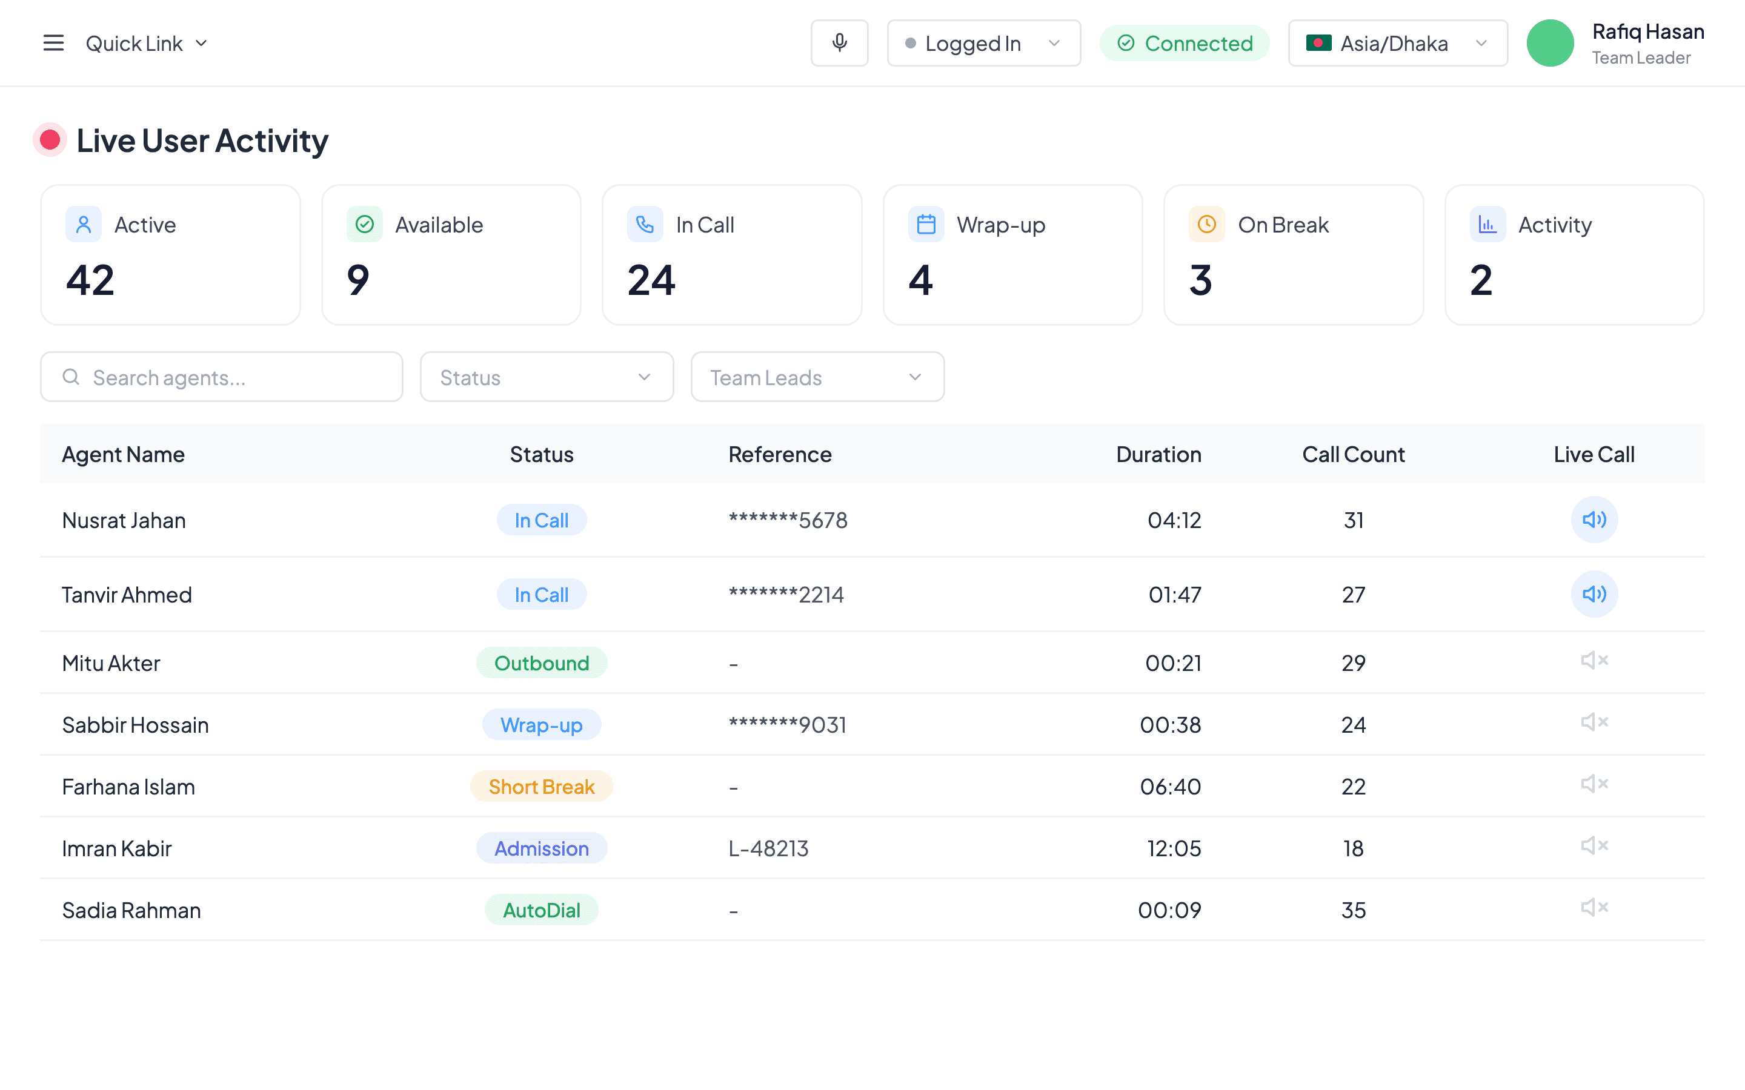Select the Active 42 summary card
1745x1090 pixels.
(170, 255)
